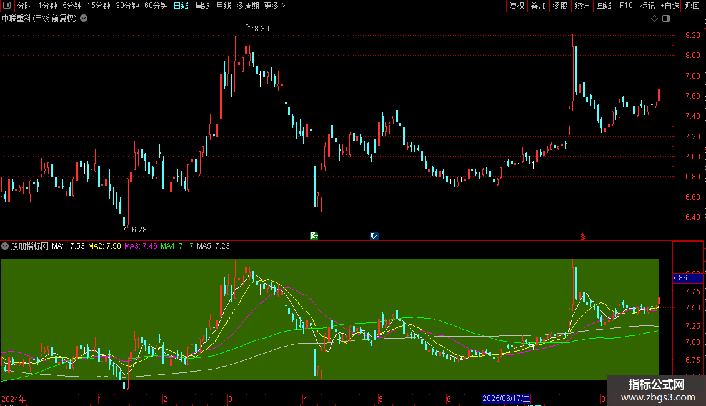
Task: Open the 统计 statistics button
Action: point(582,6)
